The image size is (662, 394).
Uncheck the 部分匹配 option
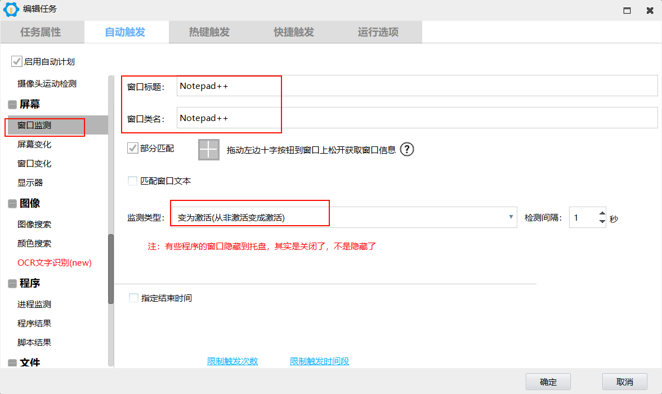133,148
